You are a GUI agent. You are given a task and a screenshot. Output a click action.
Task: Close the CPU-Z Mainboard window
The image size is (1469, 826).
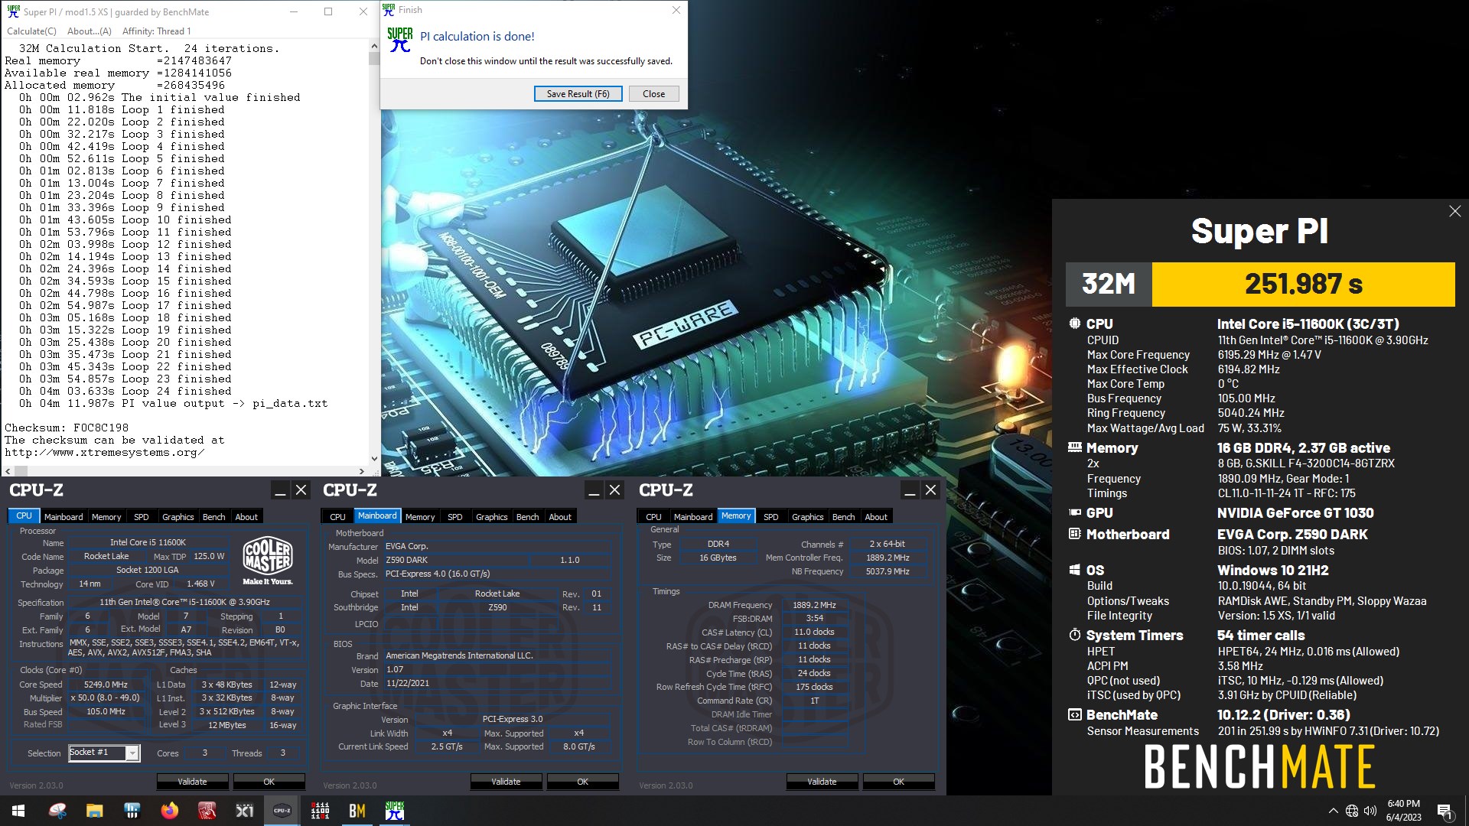[x=614, y=490]
